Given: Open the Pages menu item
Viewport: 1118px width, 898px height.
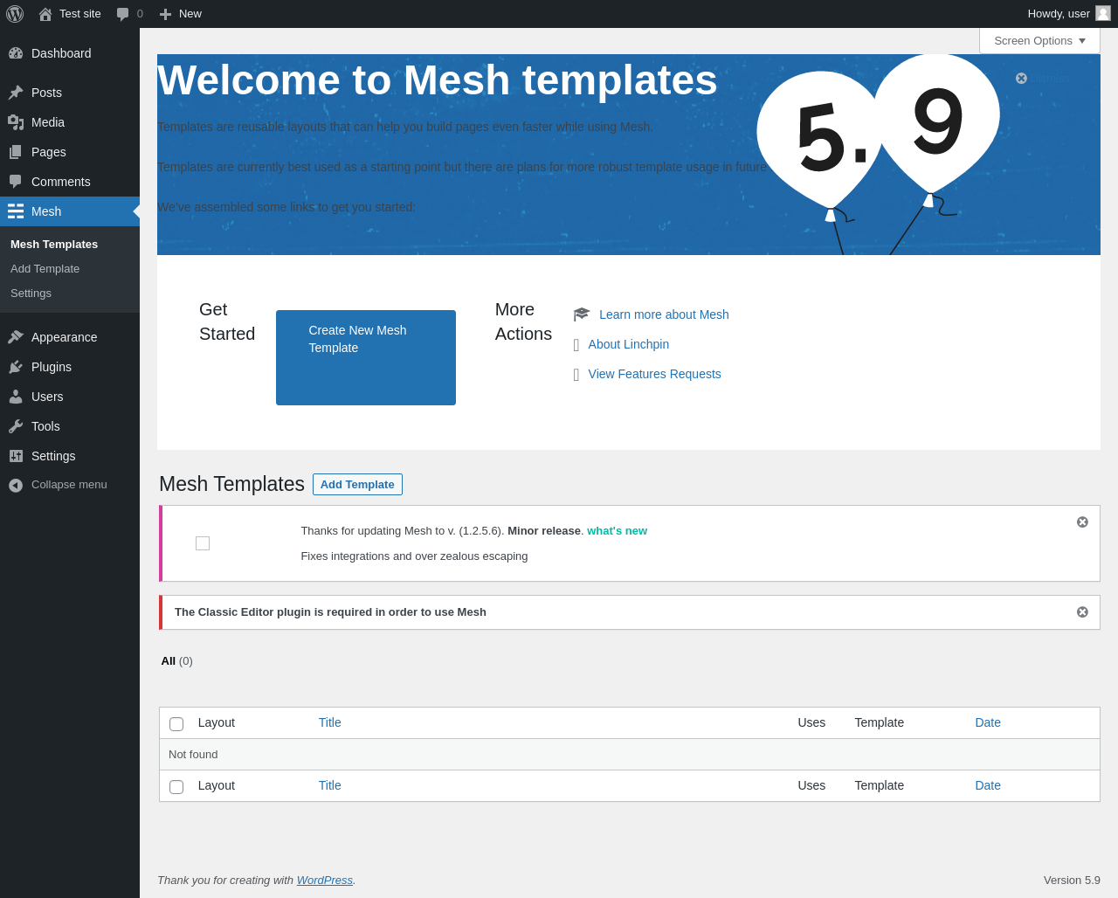Looking at the screenshot, I should point(70,152).
